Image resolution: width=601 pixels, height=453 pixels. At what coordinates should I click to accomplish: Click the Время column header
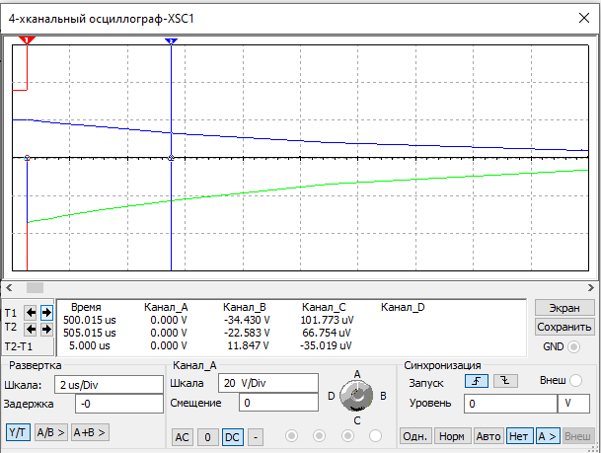click(x=86, y=307)
